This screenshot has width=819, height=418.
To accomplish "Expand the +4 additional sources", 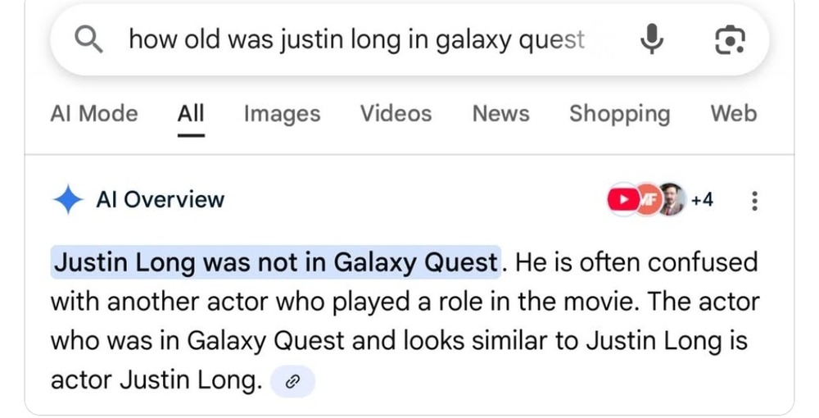I will click(x=703, y=199).
